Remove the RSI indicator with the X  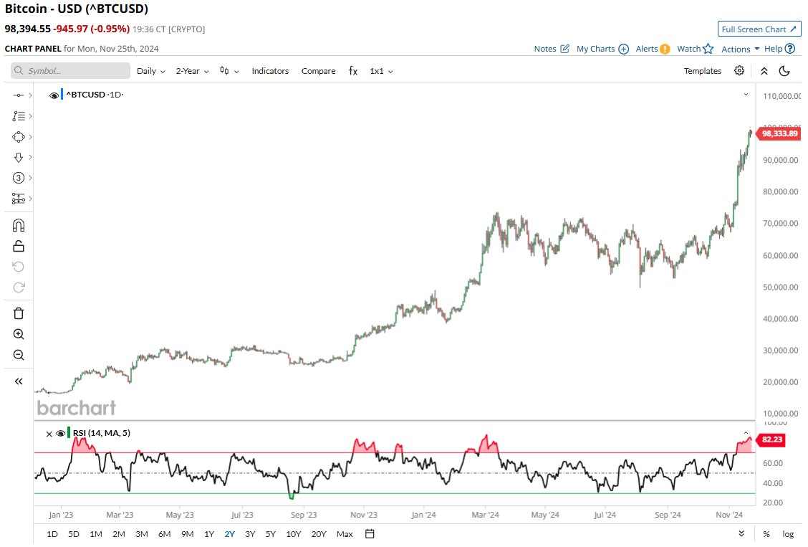coord(49,433)
